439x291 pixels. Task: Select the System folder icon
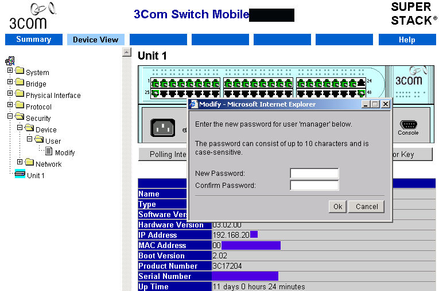(20, 70)
